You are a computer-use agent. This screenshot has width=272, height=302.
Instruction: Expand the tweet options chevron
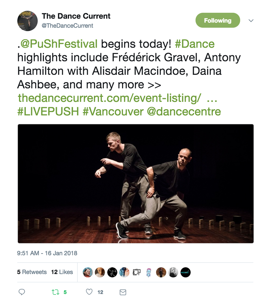pyautogui.click(x=251, y=21)
